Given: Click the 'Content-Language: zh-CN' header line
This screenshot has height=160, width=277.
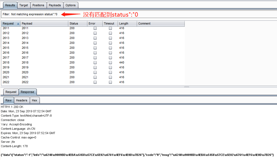Looking at the screenshot, I should tap(18, 129).
